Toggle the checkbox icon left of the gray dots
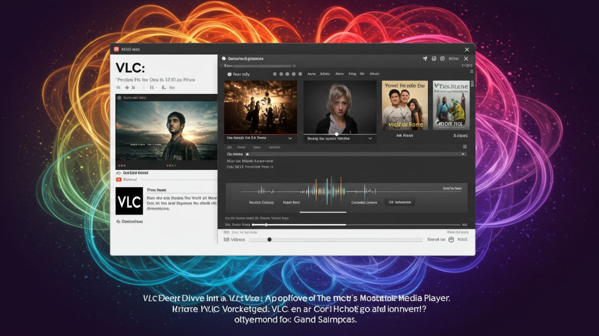This screenshot has height=336, width=599. pos(229,74)
